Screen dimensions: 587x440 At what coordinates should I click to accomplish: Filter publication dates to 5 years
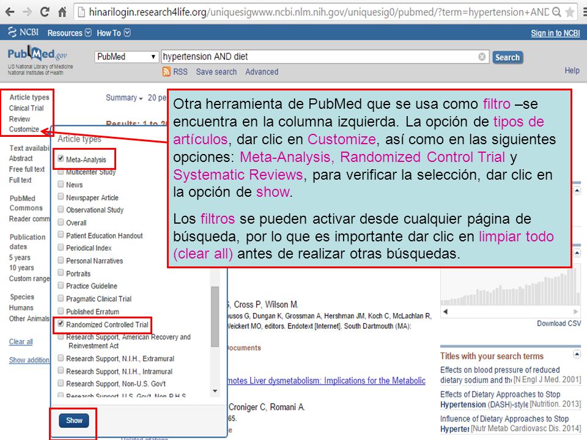[x=20, y=257]
